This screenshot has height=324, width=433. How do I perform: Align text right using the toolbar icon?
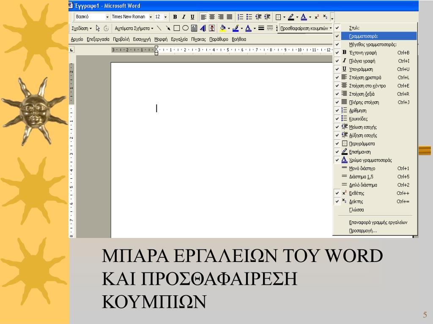coord(221,17)
